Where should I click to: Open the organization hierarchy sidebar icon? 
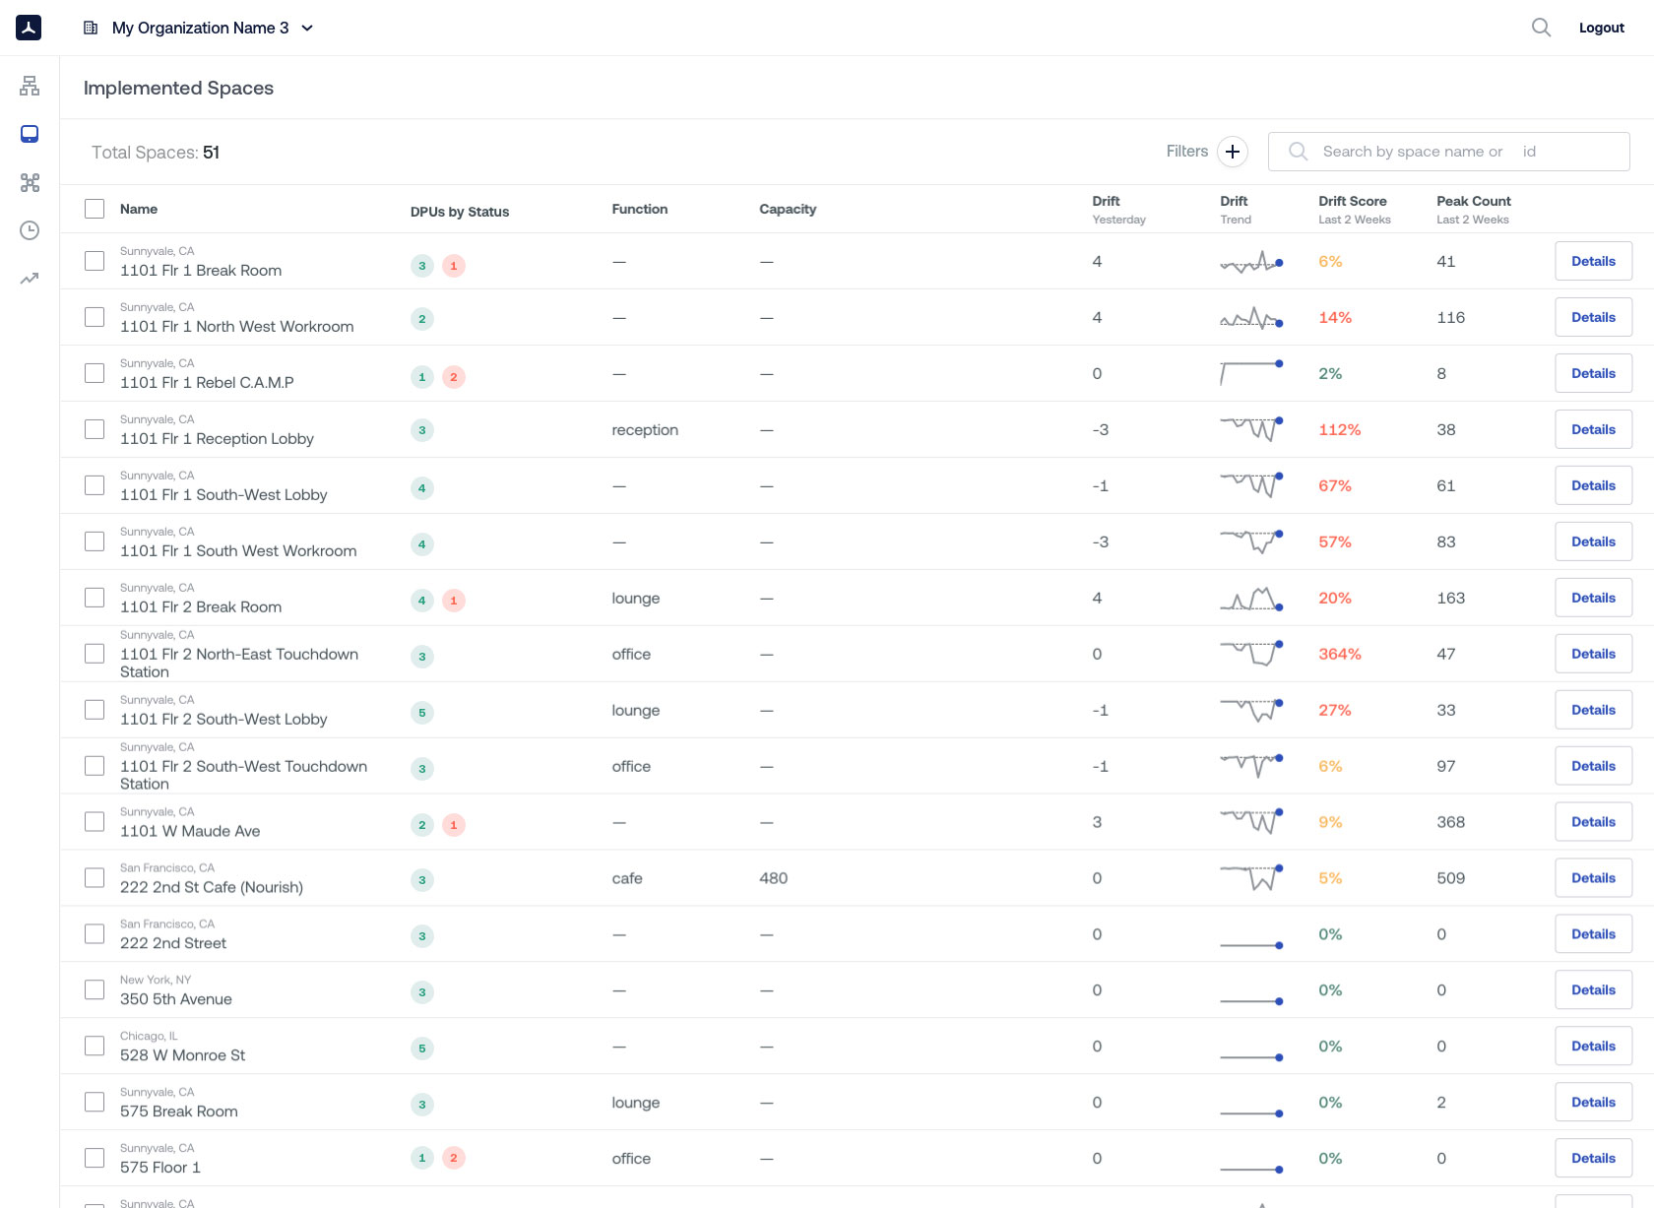click(30, 86)
